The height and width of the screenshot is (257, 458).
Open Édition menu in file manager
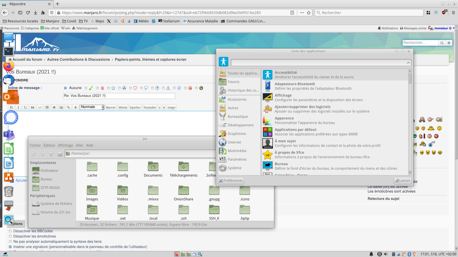(x=49, y=145)
